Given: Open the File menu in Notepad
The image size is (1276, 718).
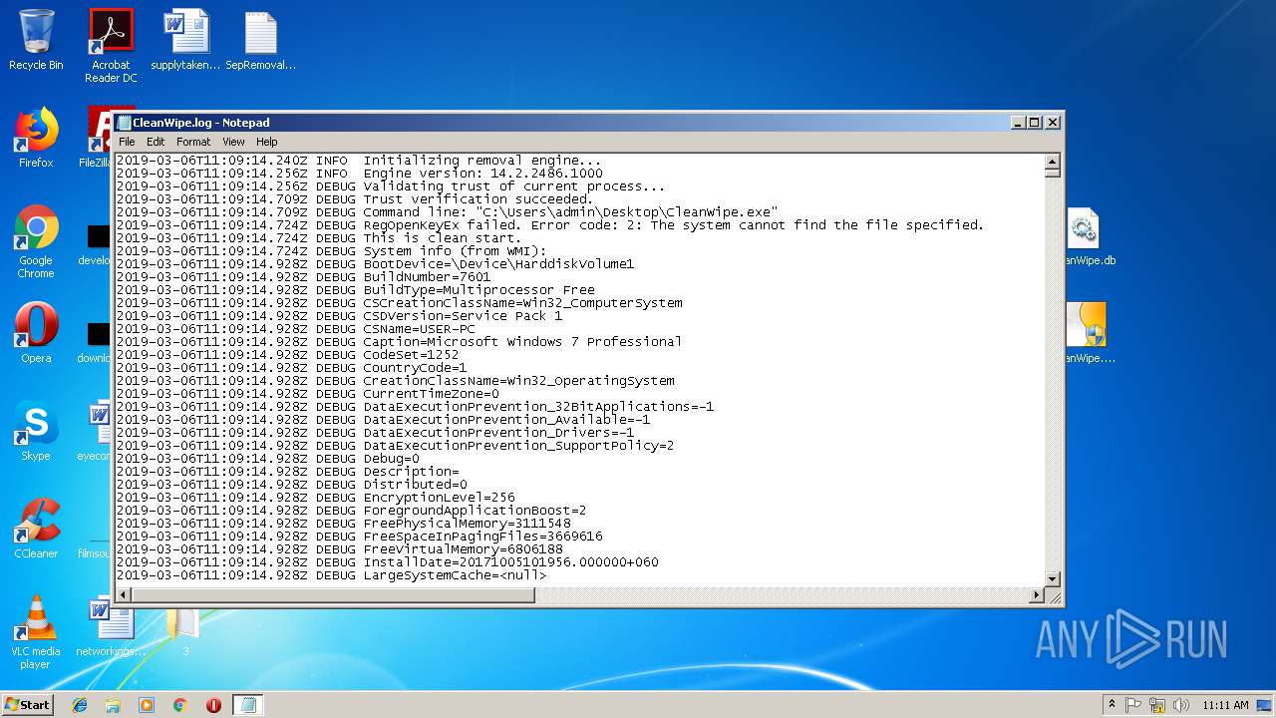Looking at the screenshot, I should (127, 142).
